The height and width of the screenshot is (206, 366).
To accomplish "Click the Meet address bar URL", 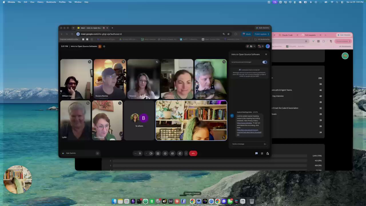I will (x=101, y=34).
